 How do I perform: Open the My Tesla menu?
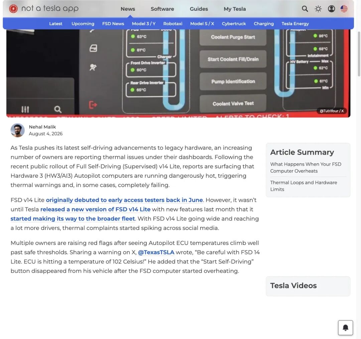pyautogui.click(x=235, y=9)
